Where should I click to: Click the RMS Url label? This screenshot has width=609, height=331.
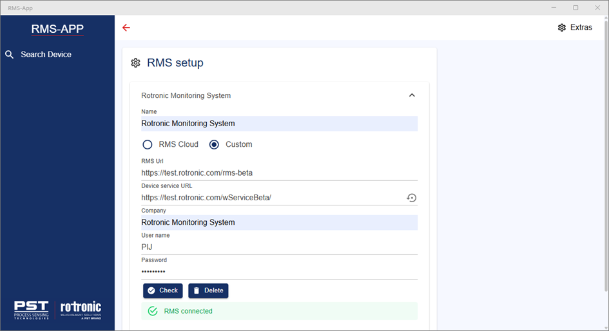(x=152, y=161)
